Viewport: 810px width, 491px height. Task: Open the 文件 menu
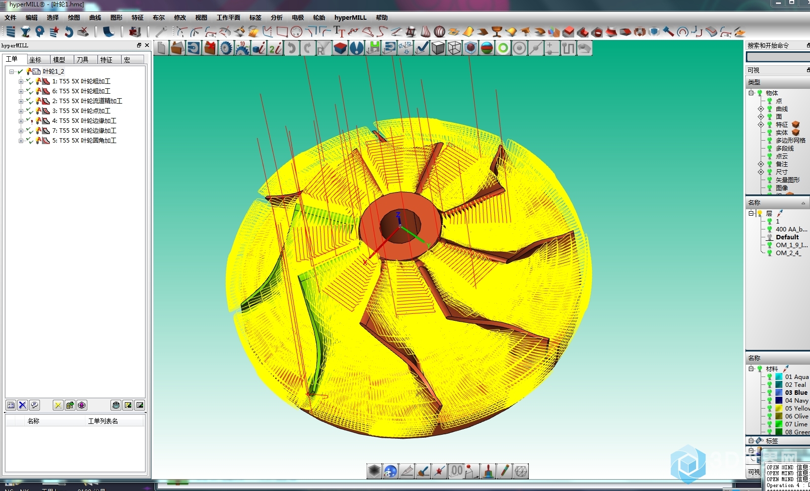point(10,17)
